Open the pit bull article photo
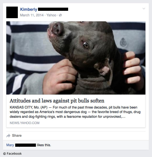The width and height of the screenshot is (152, 157). [76, 58]
